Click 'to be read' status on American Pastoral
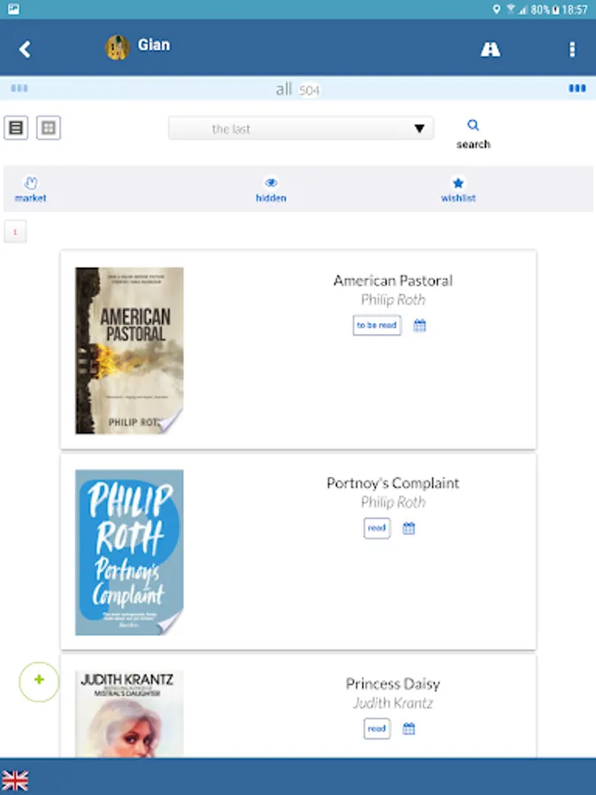 click(376, 325)
